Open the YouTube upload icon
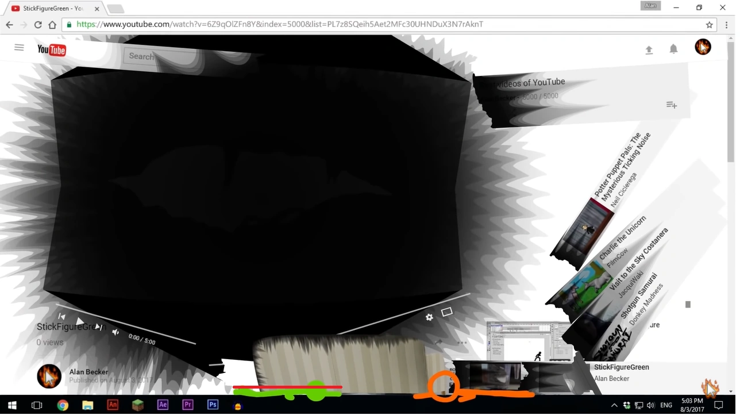 649,50
